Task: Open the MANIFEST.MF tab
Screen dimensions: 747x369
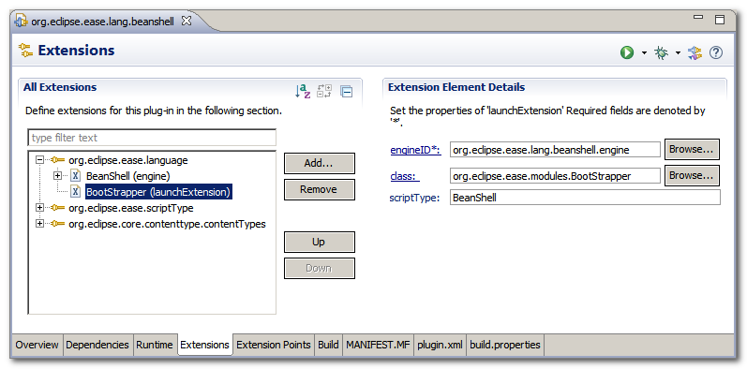Action: [x=378, y=345]
